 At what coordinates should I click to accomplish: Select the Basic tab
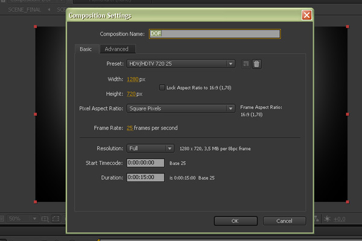(86, 49)
